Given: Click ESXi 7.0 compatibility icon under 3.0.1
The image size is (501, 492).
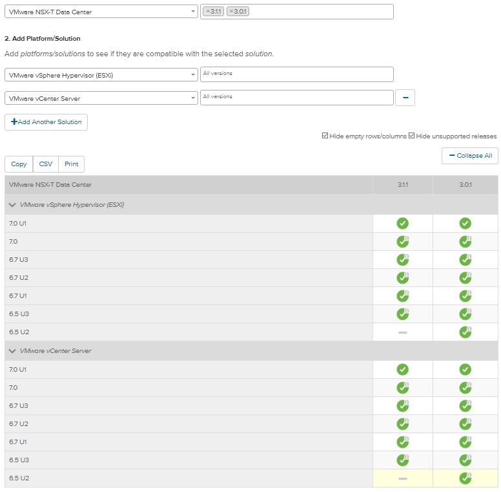Looking at the screenshot, I should pyautogui.click(x=465, y=242).
